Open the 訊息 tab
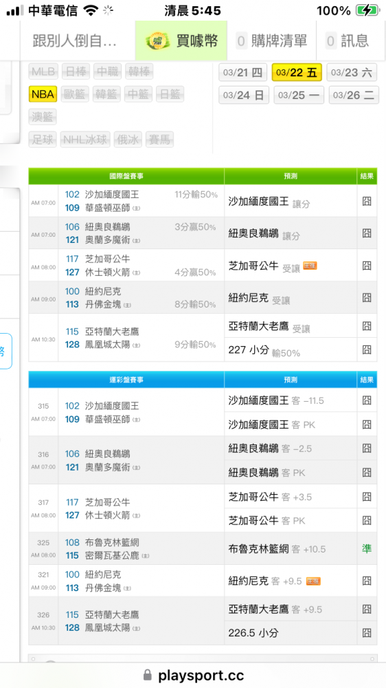The width and height of the screenshot is (386, 688). coord(348,41)
